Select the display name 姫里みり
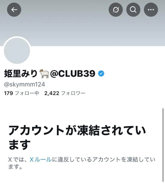The image size is (165, 184). tap(21, 74)
